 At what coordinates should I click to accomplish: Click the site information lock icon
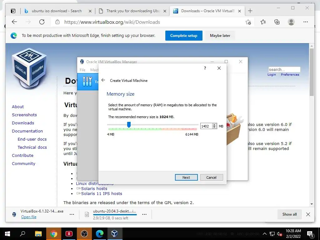[x=57, y=22]
